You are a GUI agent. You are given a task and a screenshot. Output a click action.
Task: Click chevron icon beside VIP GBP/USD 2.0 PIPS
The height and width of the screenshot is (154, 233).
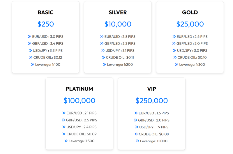[x=135, y=120]
